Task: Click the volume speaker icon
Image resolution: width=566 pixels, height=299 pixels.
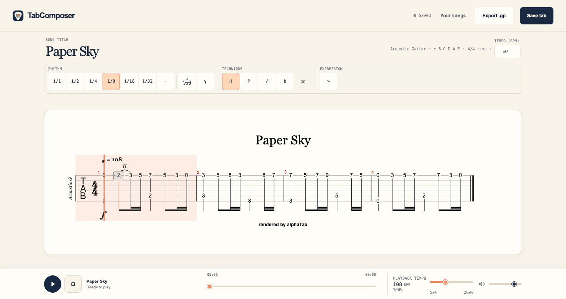Action: click(481, 284)
